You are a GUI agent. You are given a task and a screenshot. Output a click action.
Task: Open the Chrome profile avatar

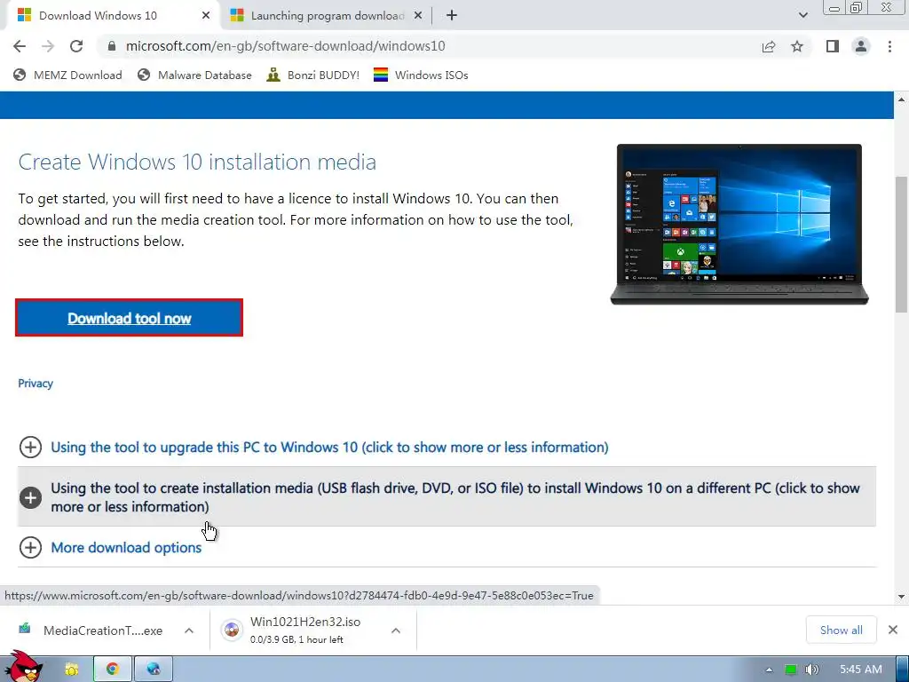[861, 46]
